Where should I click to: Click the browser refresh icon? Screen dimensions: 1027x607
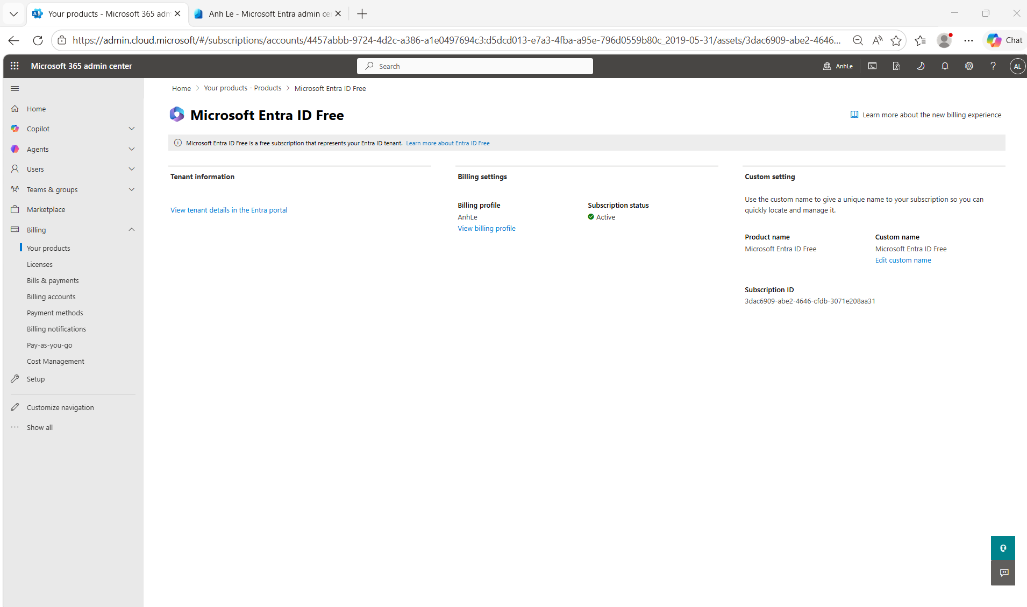(38, 40)
